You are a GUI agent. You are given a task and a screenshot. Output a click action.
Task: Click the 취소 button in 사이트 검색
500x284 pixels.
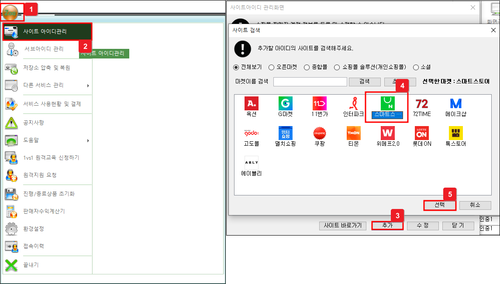click(x=475, y=205)
